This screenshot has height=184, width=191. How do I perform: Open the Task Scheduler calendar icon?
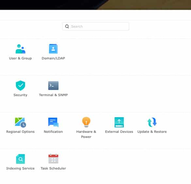(x=53, y=159)
